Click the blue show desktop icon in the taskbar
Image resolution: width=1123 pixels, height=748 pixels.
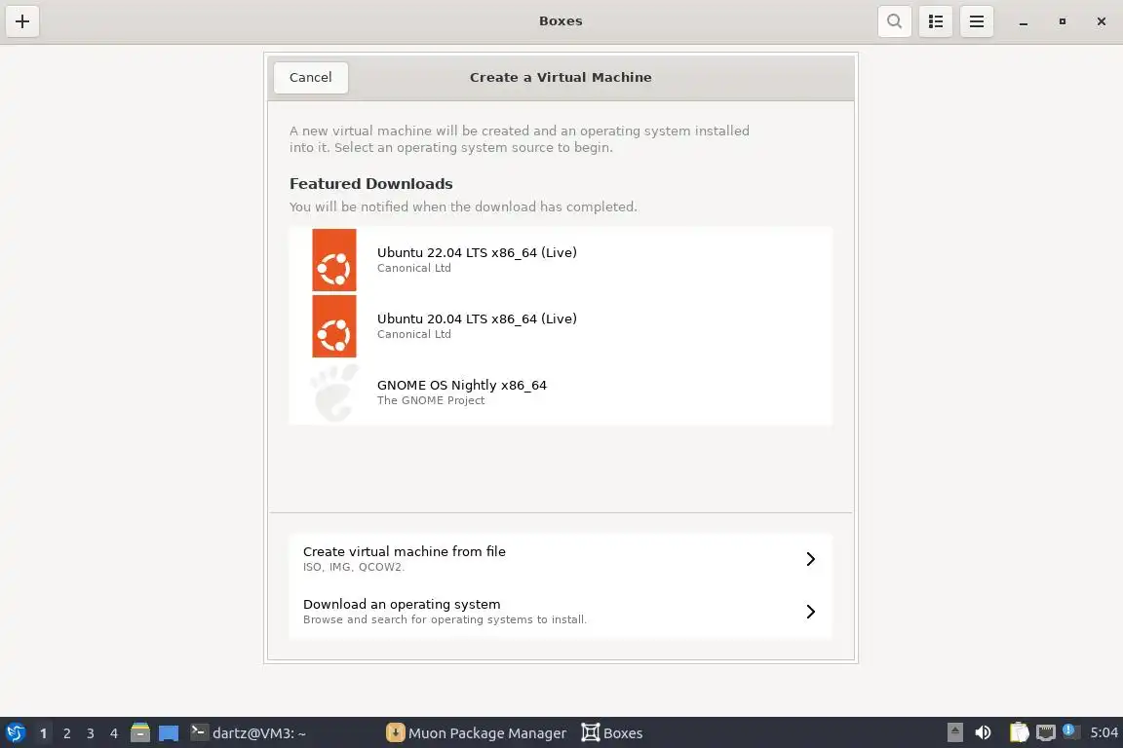pos(169,733)
